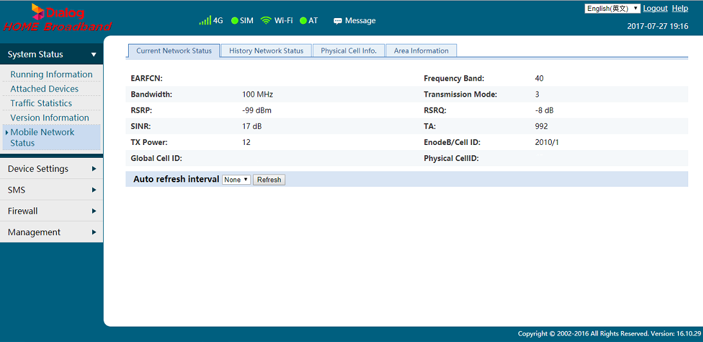The width and height of the screenshot is (703, 342).
Task: Click the Transmission Mode value 3
Action: pos(537,95)
